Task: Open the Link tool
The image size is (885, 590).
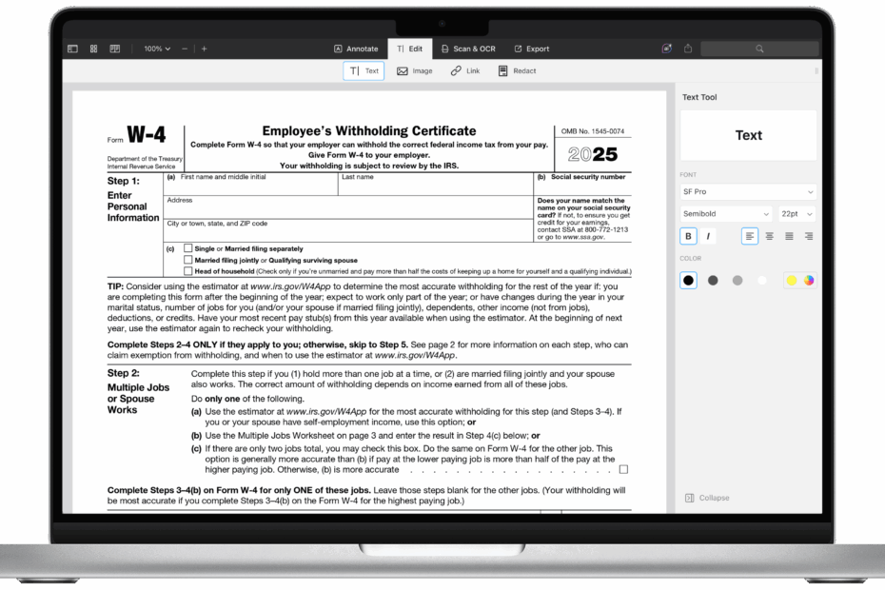Action: (x=464, y=69)
